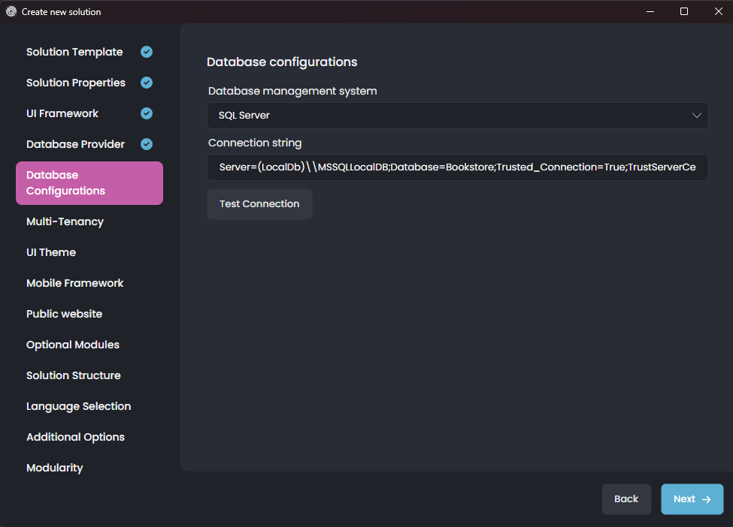The width and height of the screenshot is (733, 527).
Task: Click inside the Connection string input field
Action: tap(457, 167)
